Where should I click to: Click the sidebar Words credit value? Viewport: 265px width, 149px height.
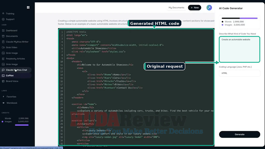(24, 118)
